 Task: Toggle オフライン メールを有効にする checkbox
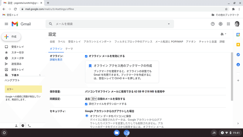86,56
